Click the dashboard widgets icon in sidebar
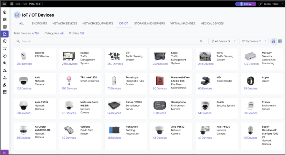This screenshot has width=286, height=155. coord(4,19)
